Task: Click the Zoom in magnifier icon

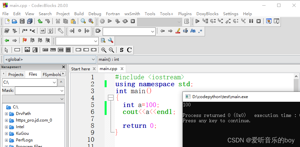Action: point(104,50)
